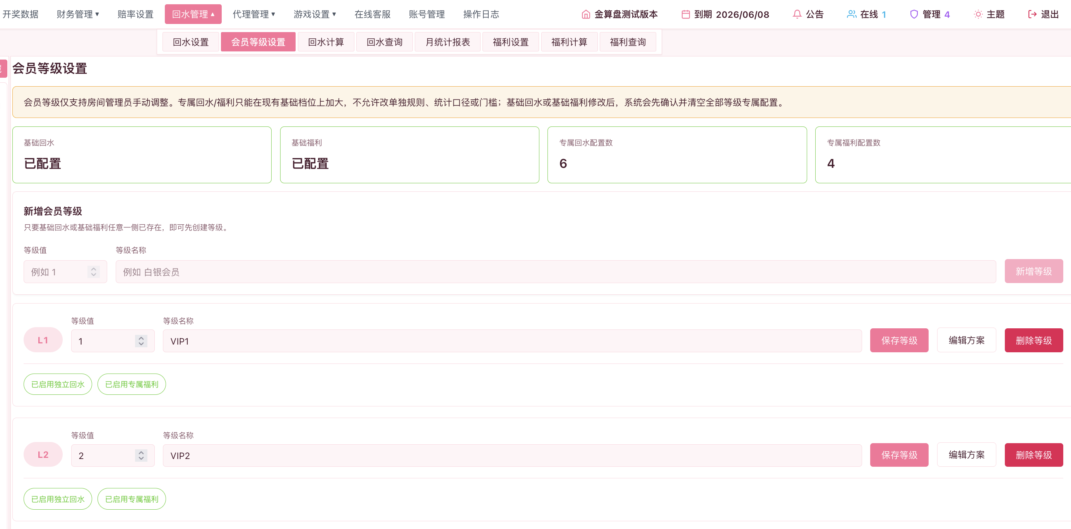Open 操作日志 menu item
The height and width of the screenshot is (529, 1071).
[x=481, y=14]
